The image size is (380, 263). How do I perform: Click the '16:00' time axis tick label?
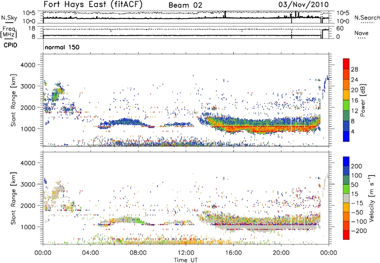[233, 253]
